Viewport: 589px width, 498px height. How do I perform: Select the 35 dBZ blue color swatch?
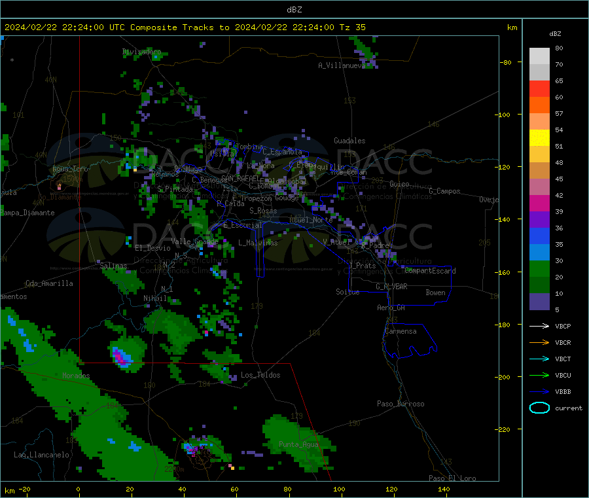pos(539,236)
